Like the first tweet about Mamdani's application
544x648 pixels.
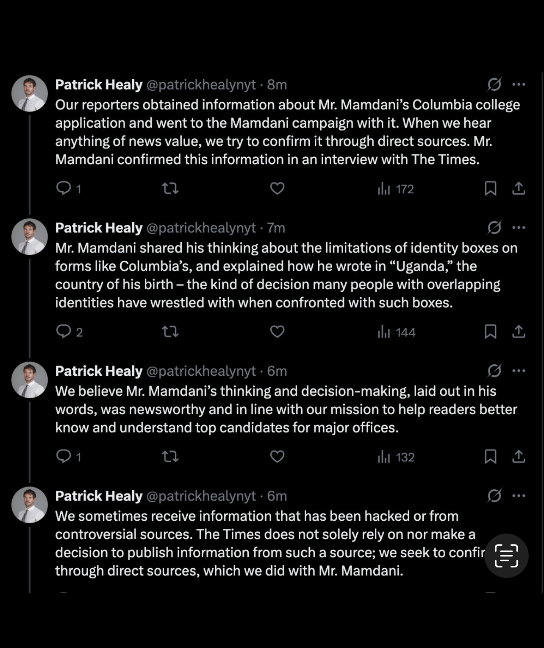(x=277, y=188)
